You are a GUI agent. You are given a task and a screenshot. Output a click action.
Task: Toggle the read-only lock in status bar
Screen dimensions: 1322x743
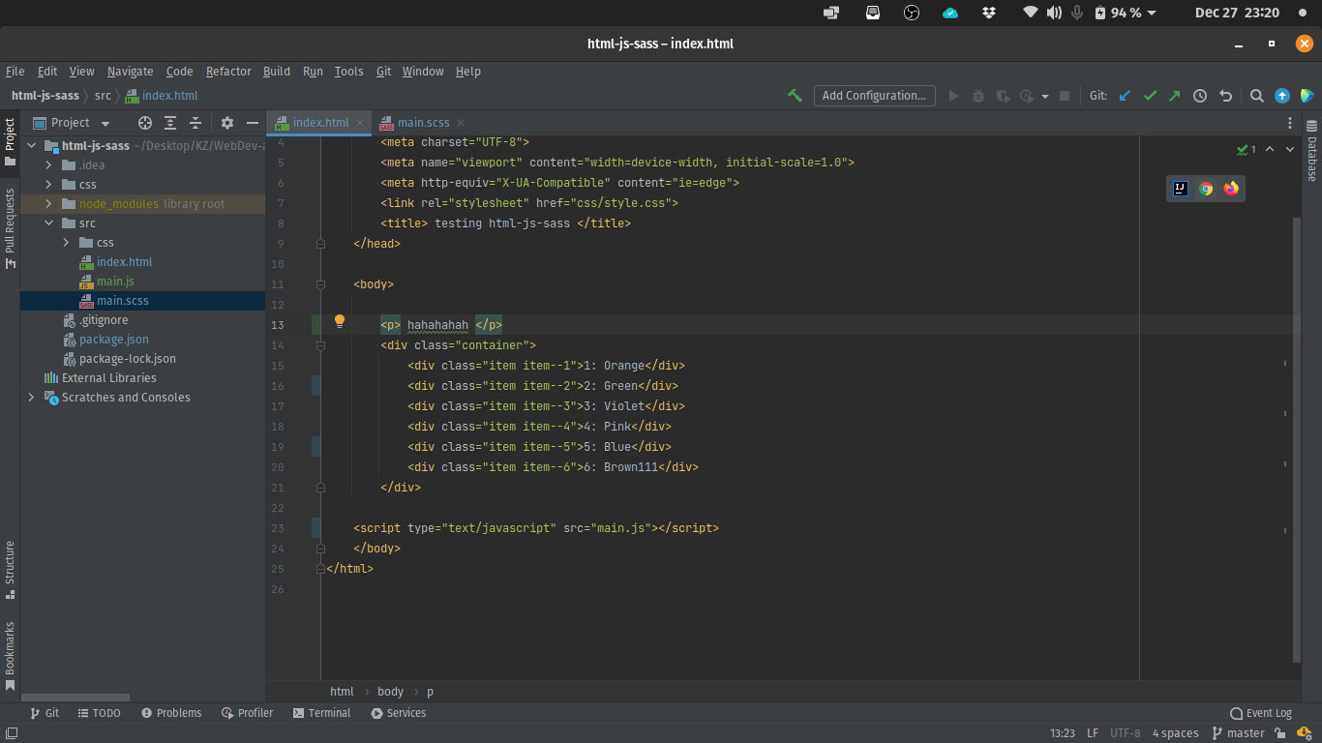(x=1279, y=732)
